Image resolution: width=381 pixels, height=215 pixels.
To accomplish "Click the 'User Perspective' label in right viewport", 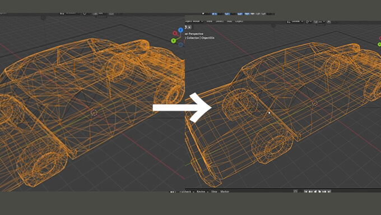I will point(194,34).
